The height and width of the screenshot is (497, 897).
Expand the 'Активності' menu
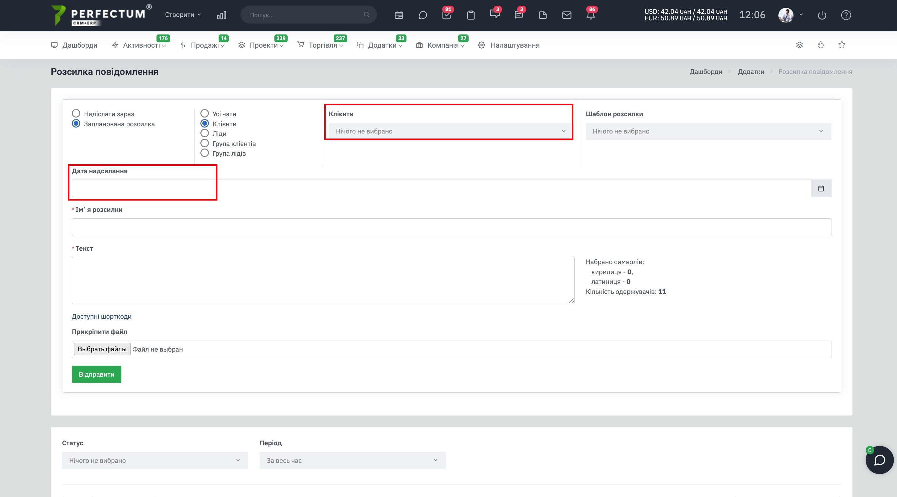pos(139,45)
